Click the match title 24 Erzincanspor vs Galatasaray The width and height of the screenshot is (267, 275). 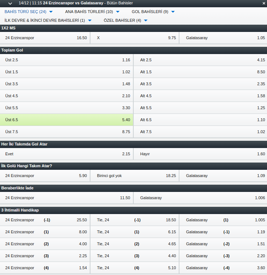tap(73, 3)
